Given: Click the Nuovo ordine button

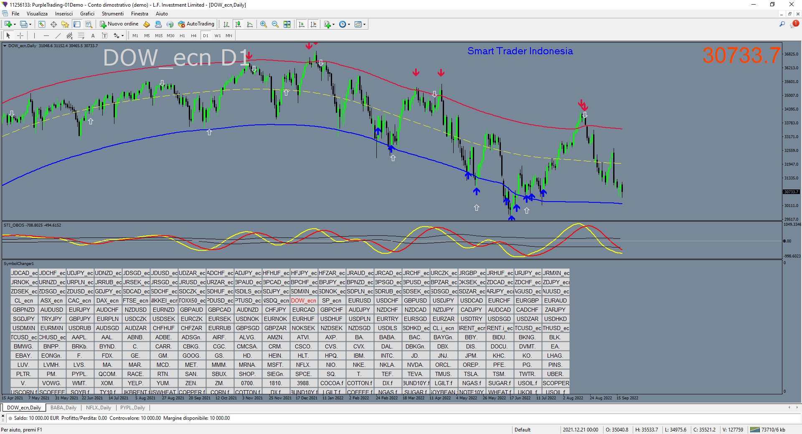Looking at the screenshot, I should [x=119, y=24].
